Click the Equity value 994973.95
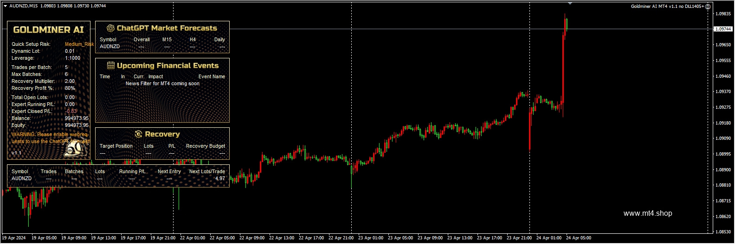The image size is (735, 244). (x=77, y=125)
